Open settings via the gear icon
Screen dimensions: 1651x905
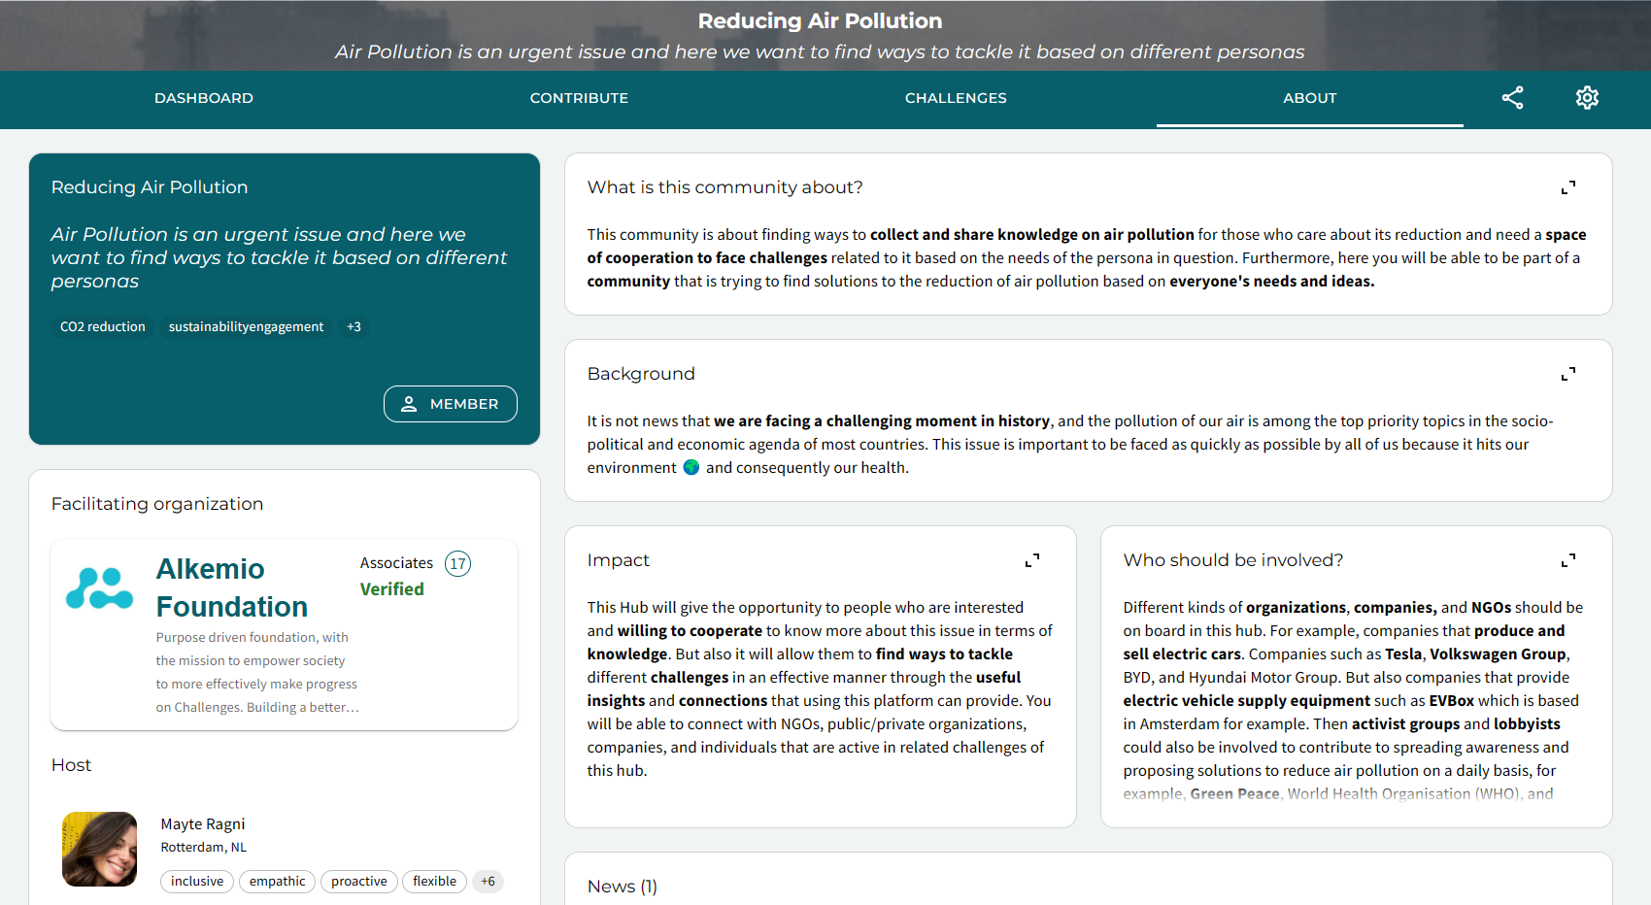[x=1587, y=98]
